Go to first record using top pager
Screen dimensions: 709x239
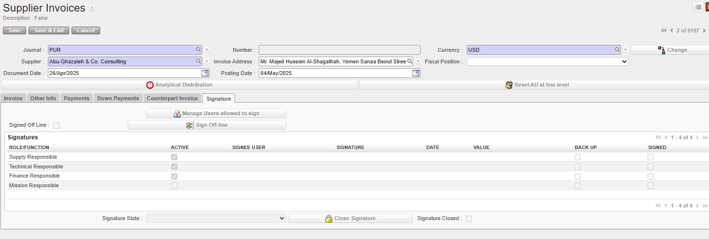point(664,30)
